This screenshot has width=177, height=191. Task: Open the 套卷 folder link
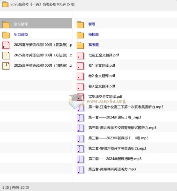92,24
